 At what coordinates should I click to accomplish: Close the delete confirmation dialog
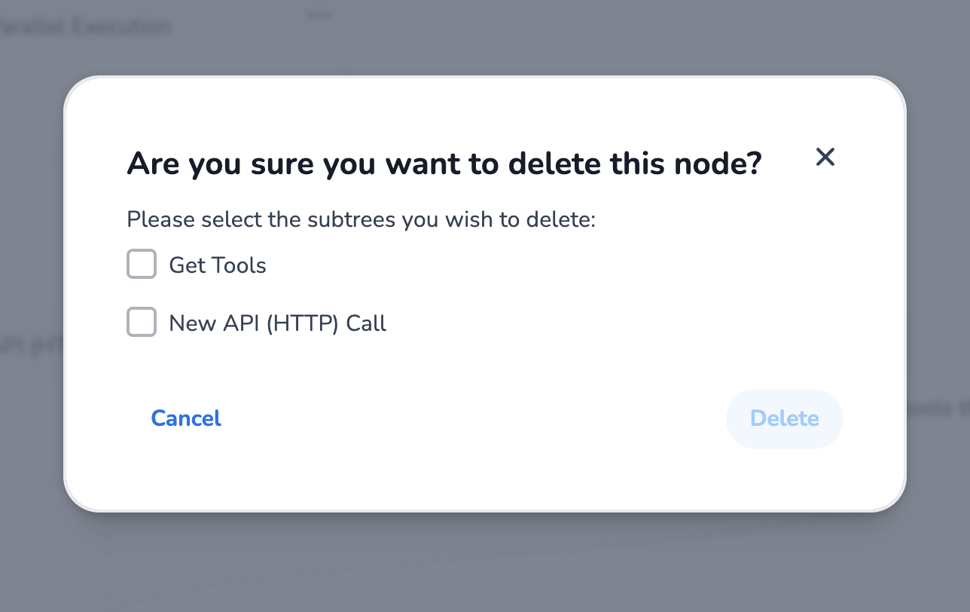coord(825,158)
